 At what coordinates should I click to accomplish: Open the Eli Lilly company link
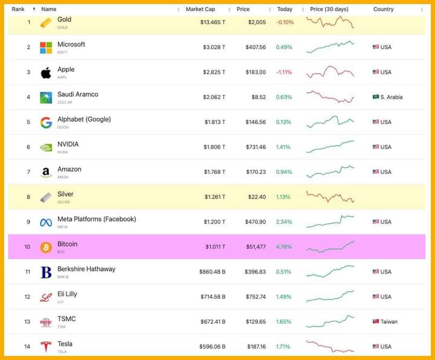67,294
